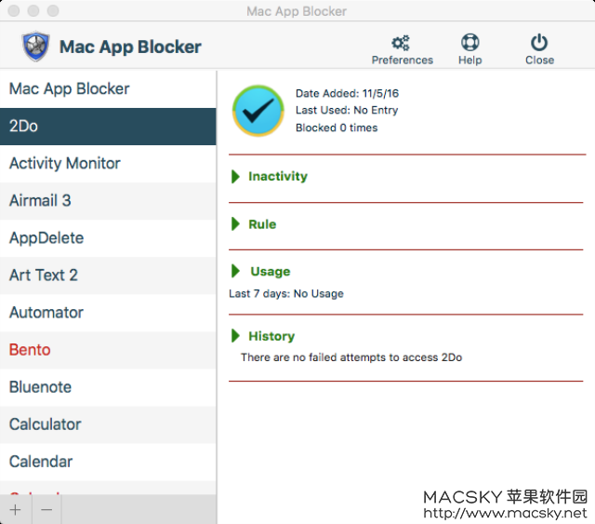595x524 pixels.
Task: Open Preferences gear icon
Action: click(401, 43)
